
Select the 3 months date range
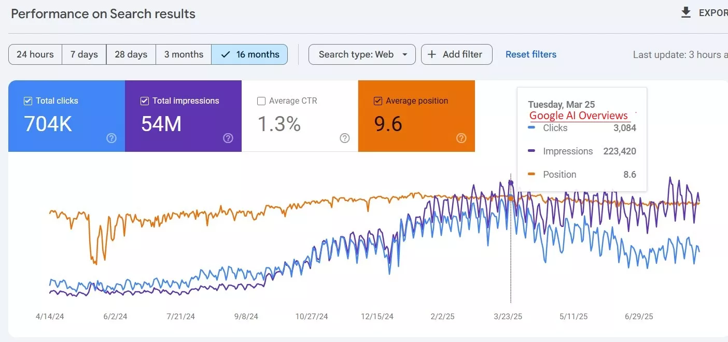[183, 54]
